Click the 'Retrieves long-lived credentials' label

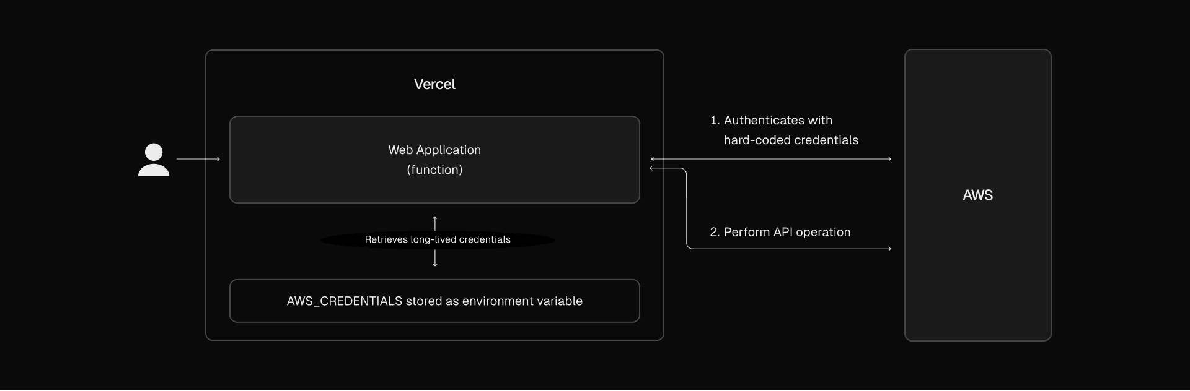[438, 239]
